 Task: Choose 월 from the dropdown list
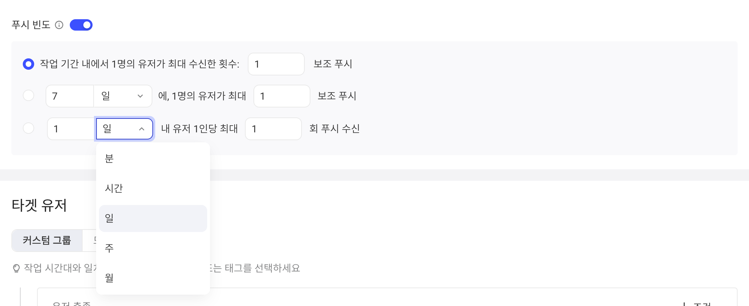pyautogui.click(x=153, y=278)
